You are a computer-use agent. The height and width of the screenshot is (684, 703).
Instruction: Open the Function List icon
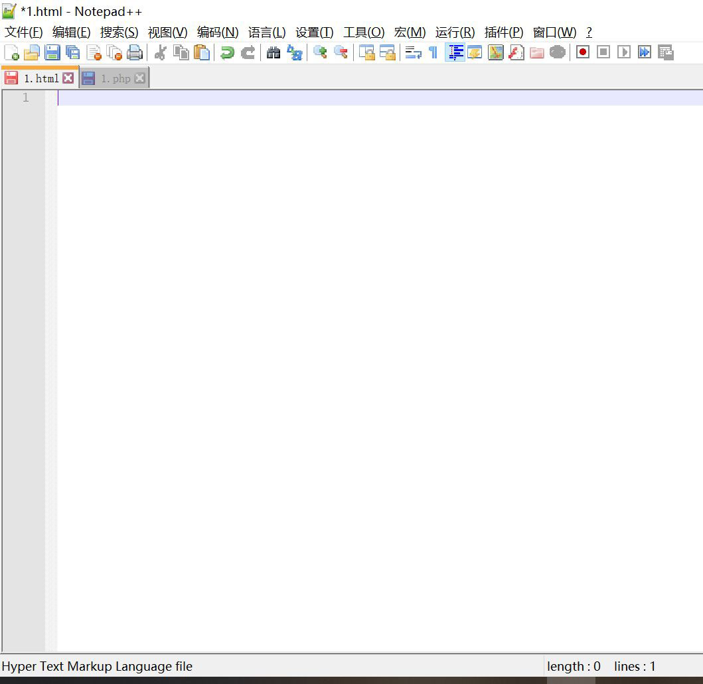tap(516, 53)
